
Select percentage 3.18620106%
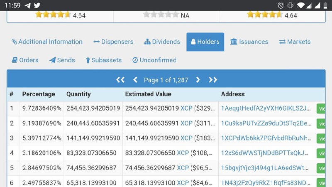(x=42, y=153)
